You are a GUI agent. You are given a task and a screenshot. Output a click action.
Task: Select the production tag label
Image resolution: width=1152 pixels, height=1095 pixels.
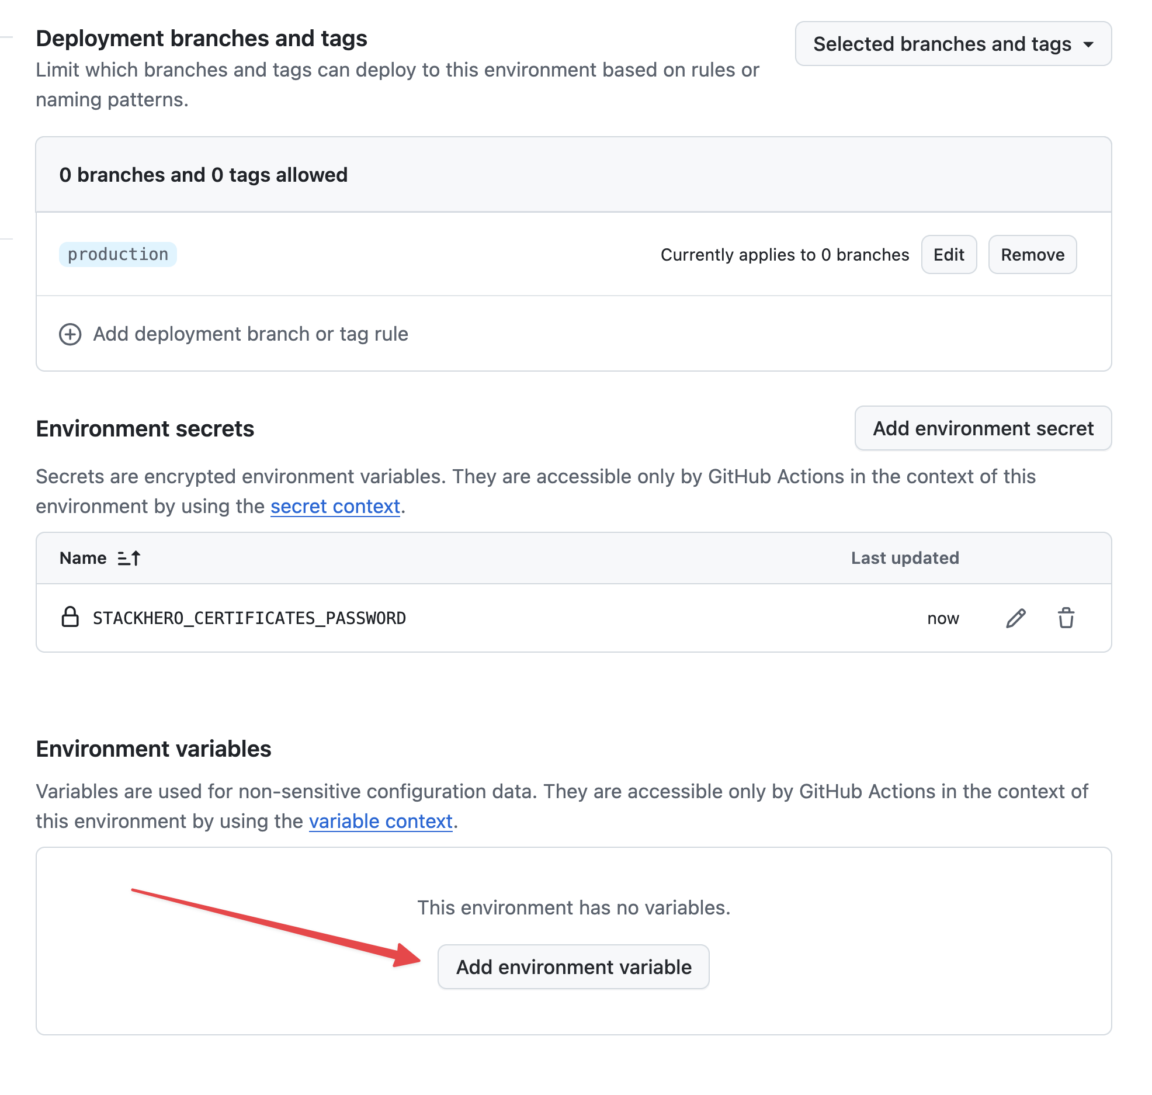tap(118, 254)
